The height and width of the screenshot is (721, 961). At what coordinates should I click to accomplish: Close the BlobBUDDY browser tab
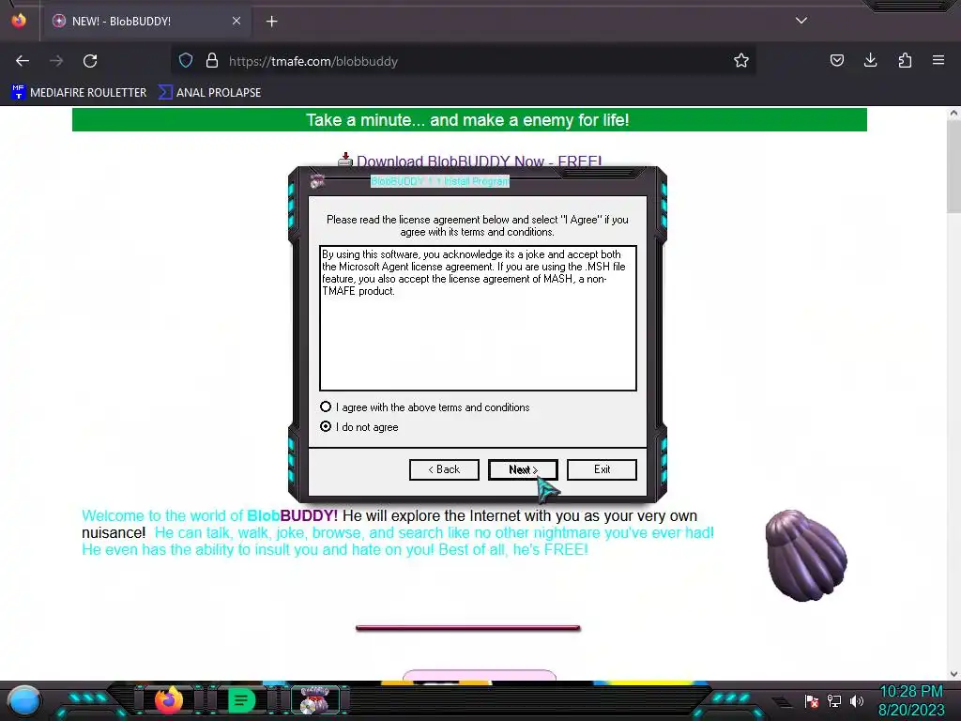[236, 21]
